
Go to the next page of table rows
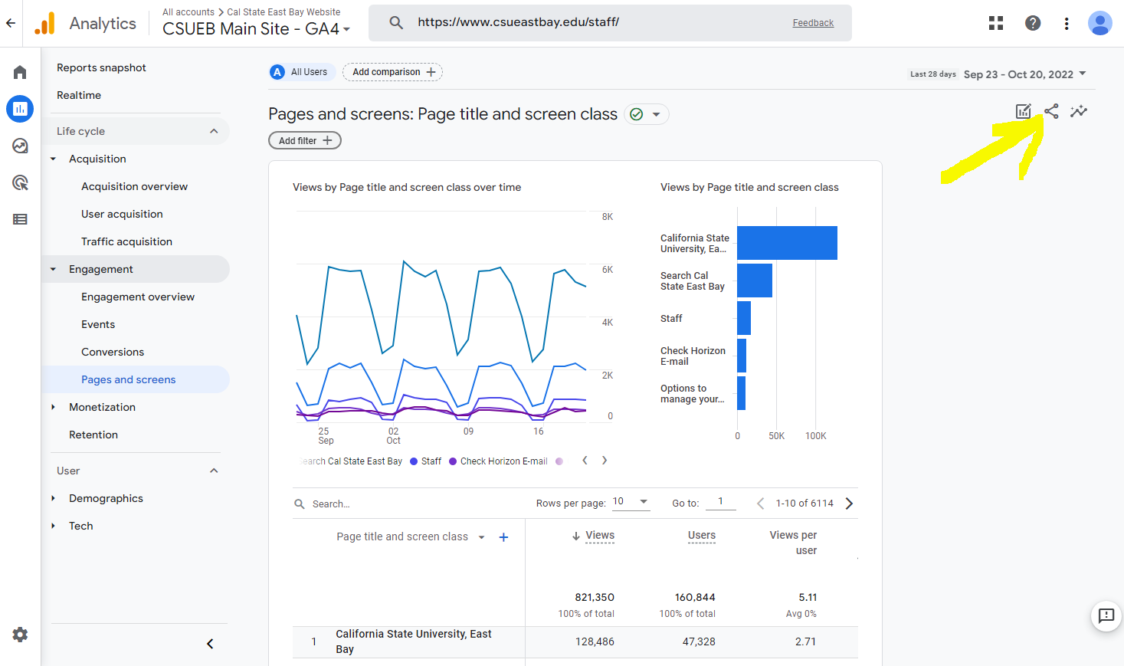(849, 504)
